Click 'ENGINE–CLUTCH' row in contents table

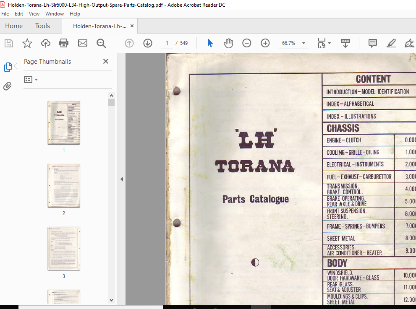click(x=369, y=140)
